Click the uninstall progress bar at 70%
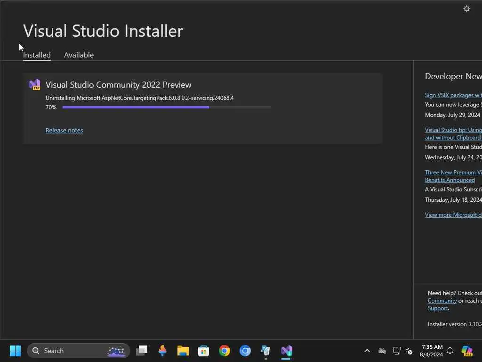Screen dimensions: 482x362 tap(167, 107)
